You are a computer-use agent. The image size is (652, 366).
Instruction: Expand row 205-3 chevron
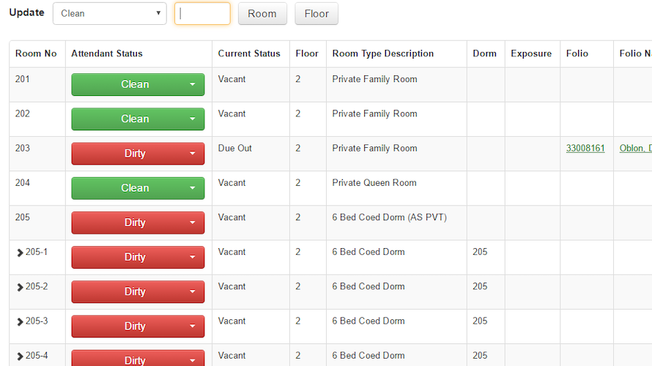(20, 321)
